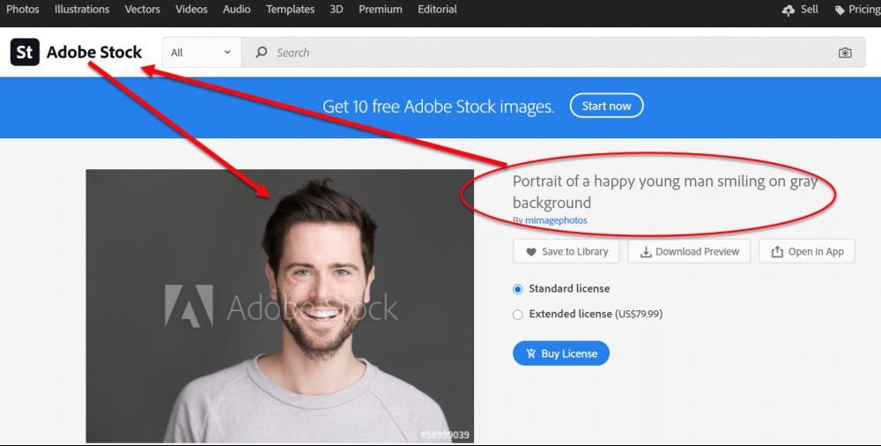Open the All category dropdown

(201, 53)
